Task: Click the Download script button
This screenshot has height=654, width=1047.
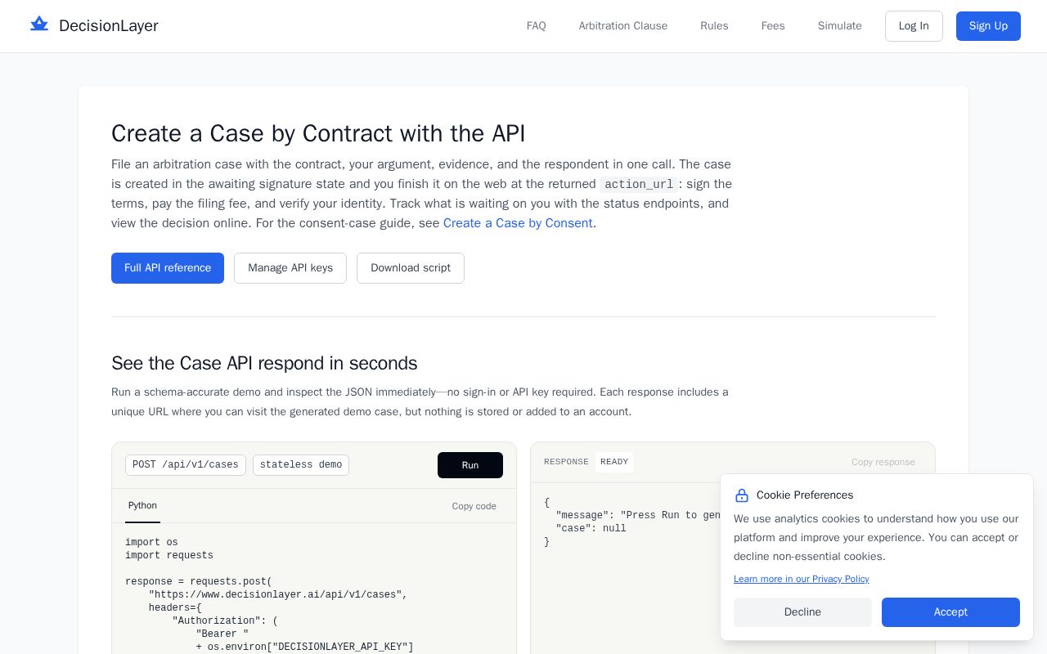Action: (411, 268)
